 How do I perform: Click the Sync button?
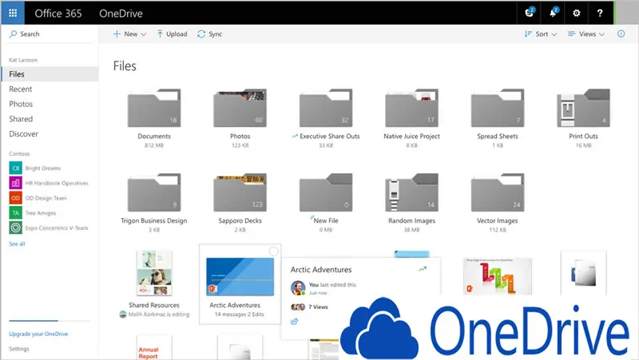(210, 34)
